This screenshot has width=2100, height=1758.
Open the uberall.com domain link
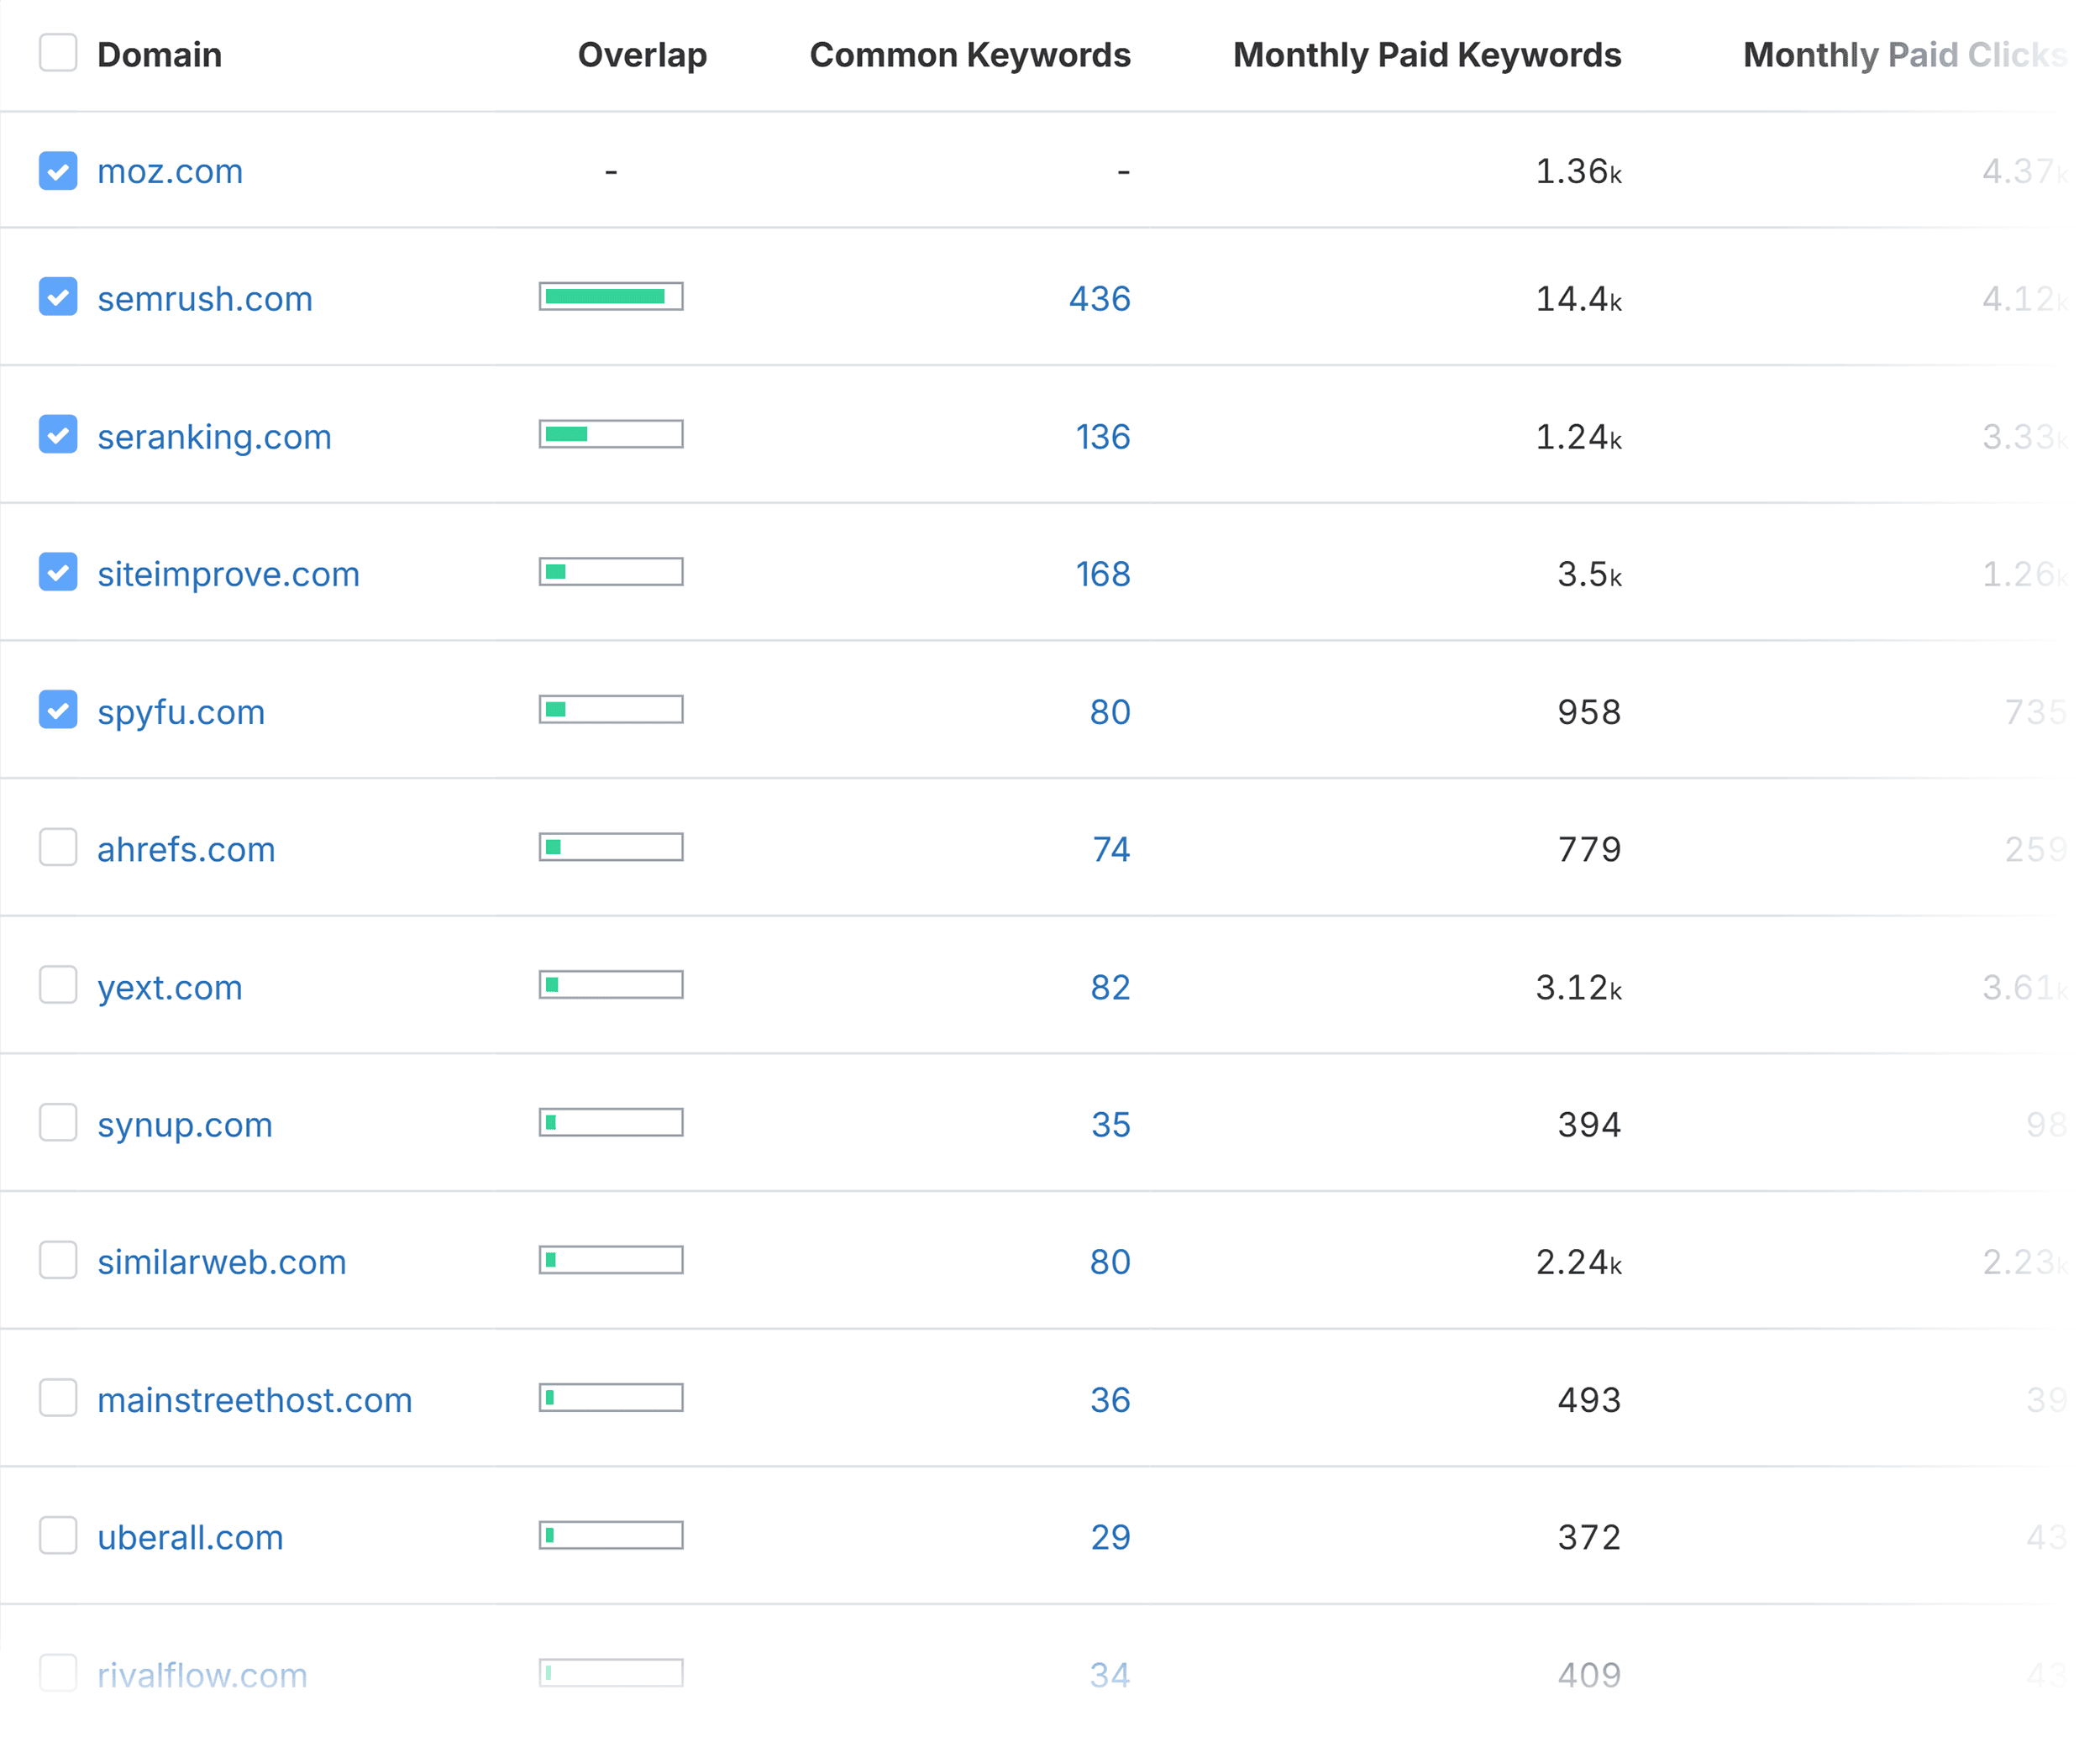(x=190, y=1537)
